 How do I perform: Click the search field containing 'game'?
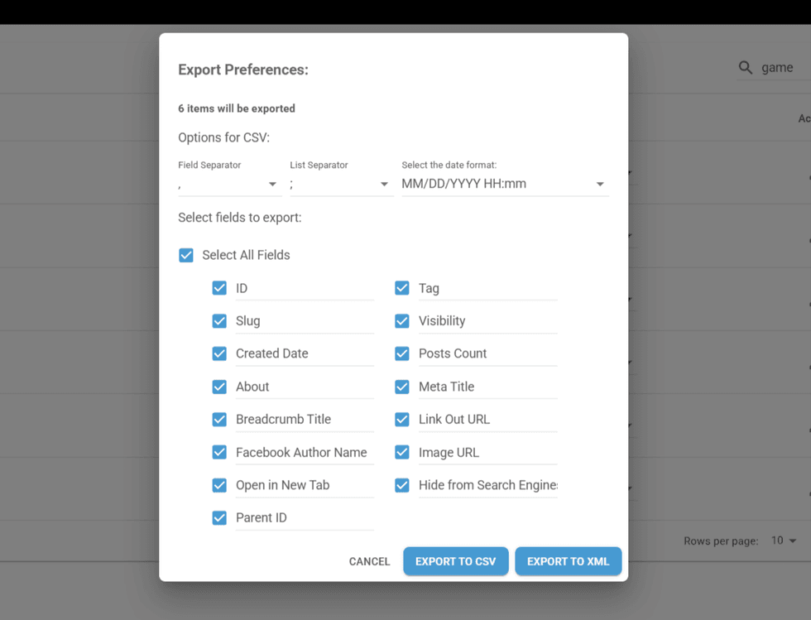coord(784,68)
